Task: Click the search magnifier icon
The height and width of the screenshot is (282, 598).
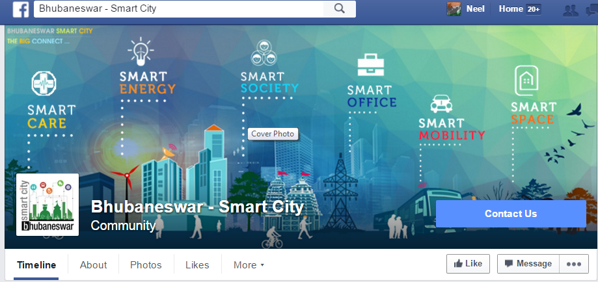Action: pyautogui.click(x=340, y=8)
